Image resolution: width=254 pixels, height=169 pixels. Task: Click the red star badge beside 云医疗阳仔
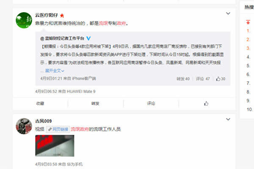pos(62,16)
